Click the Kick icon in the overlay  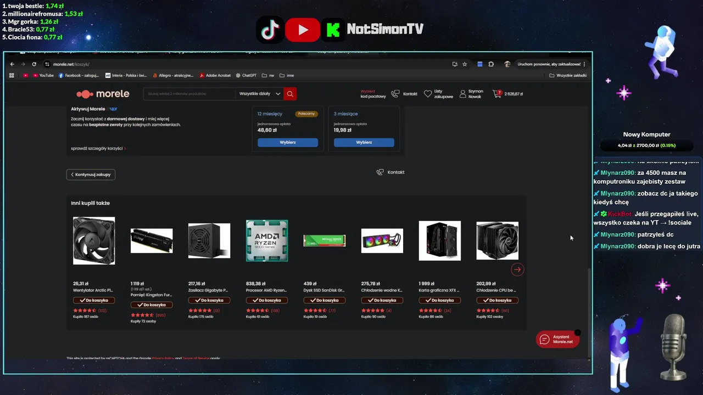coord(333,30)
